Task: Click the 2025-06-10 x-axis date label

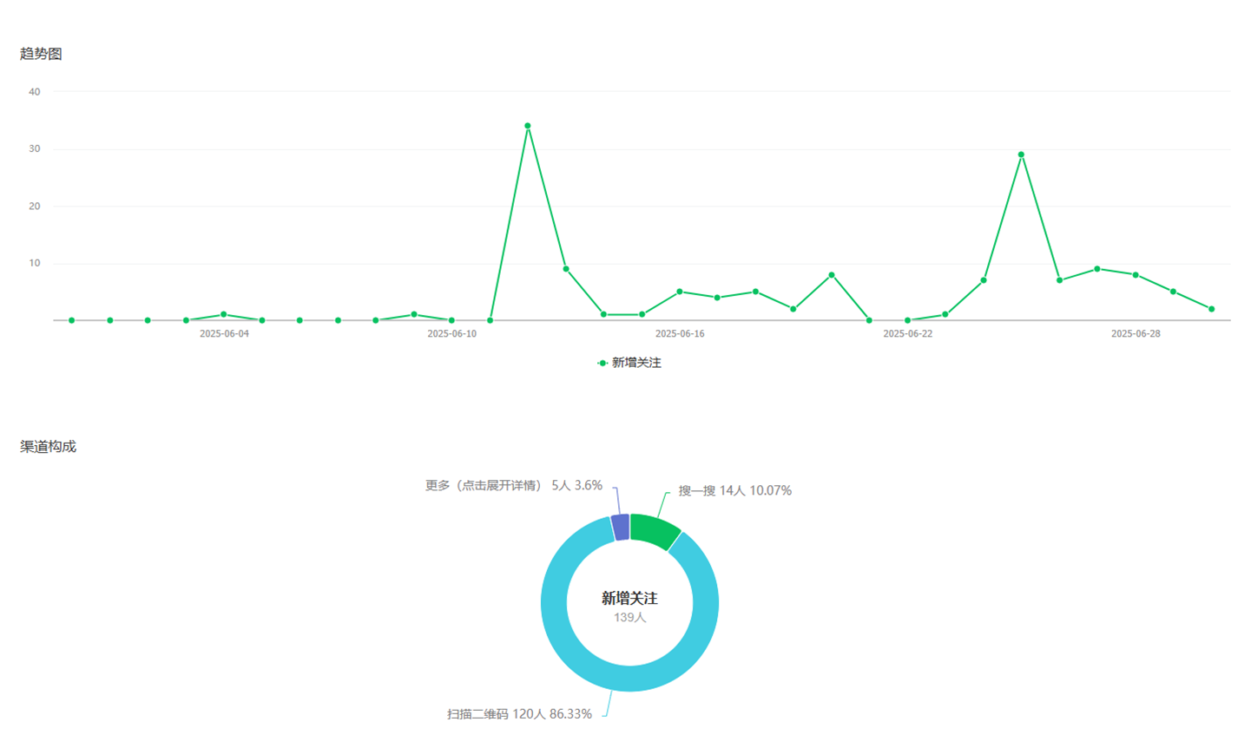Action: coord(451,333)
